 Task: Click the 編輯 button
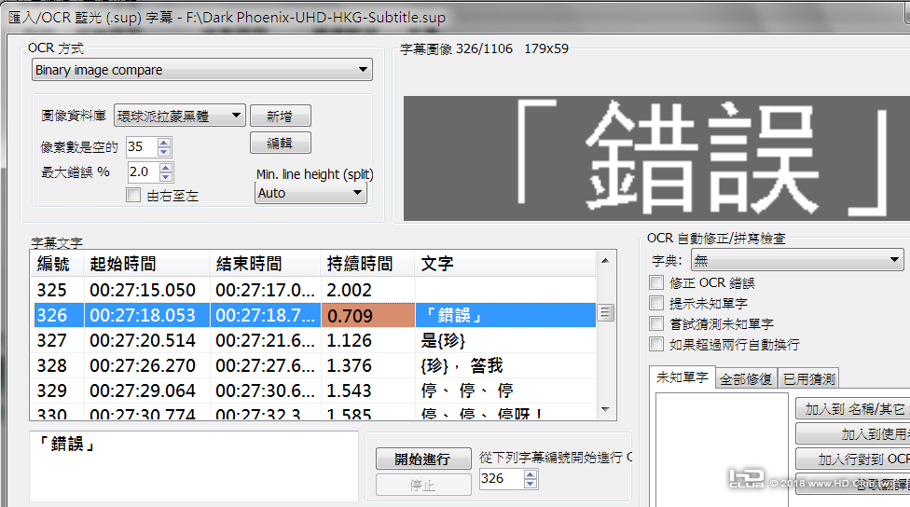point(281,143)
